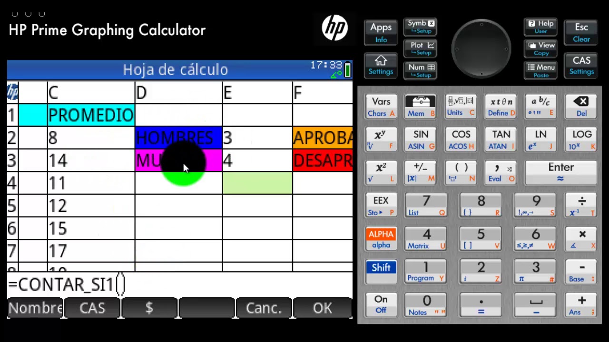Tap number 1 Program key
This screenshot has width=609, height=342.
(426, 272)
